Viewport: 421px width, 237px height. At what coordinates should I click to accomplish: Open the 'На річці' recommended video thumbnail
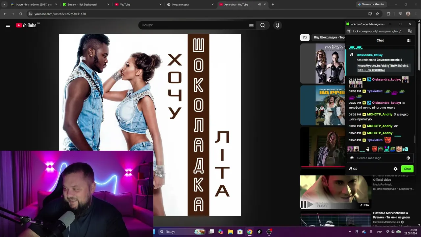[x=323, y=106]
